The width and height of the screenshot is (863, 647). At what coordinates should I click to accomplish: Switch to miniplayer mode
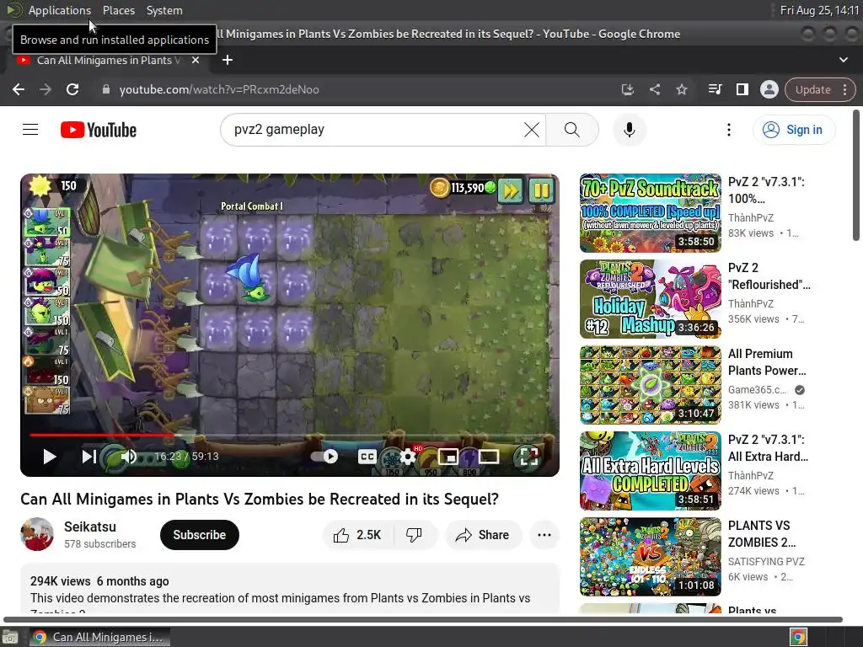pyautogui.click(x=448, y=457)
